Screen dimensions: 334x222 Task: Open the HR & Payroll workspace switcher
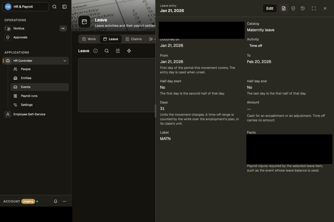(25, 7)
